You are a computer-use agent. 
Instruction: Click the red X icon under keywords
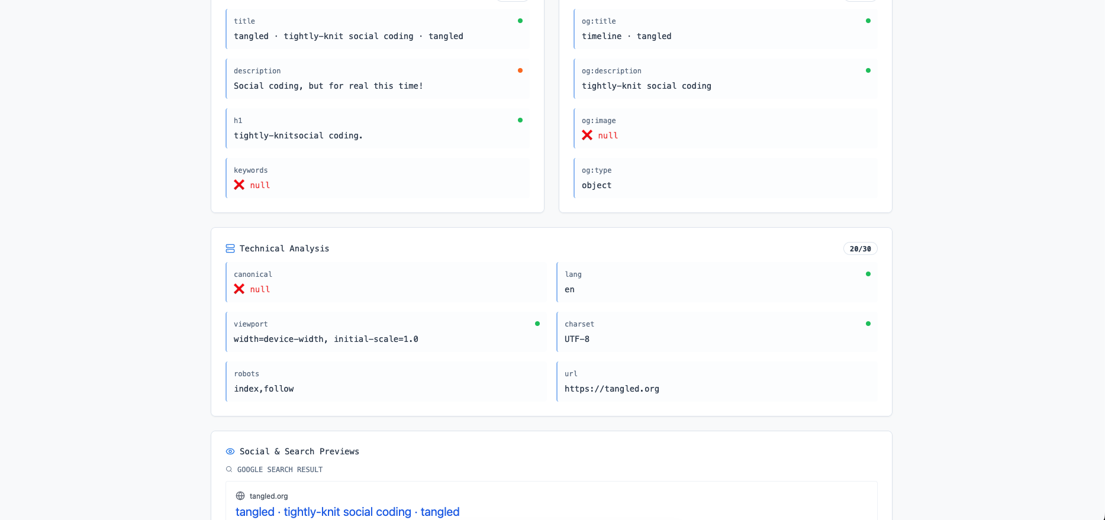point(239,185)
